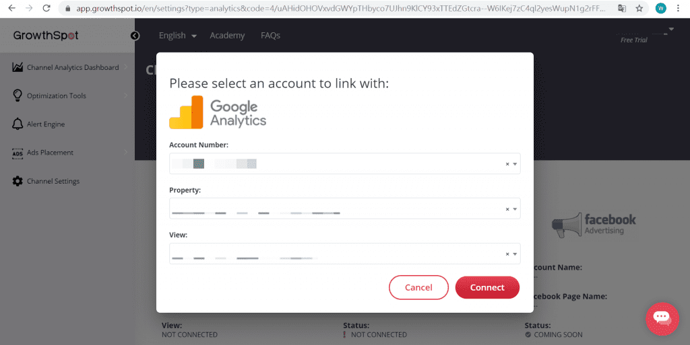Image resolution: width=690 pixels, height=345 pixels.
Task: Open the English language menu
Action: (177, 36)
